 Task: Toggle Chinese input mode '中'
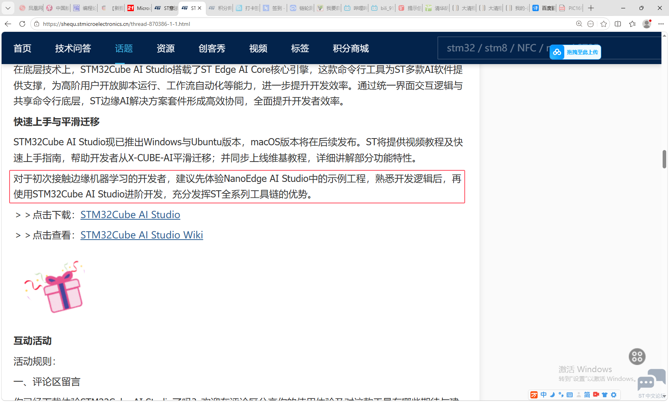tap(544, 395)
